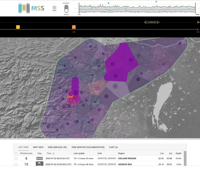200x174 pixels.
Task: Click the orange epicenter marker on map
Action: click(69, 97)
